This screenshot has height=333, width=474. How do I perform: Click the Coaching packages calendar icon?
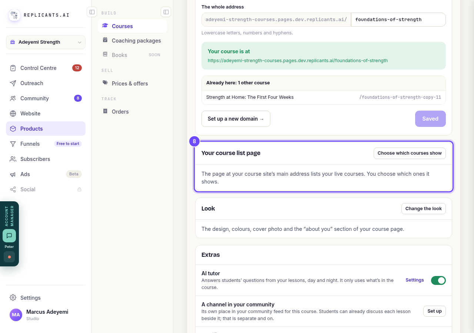click(x=105, y=40)
